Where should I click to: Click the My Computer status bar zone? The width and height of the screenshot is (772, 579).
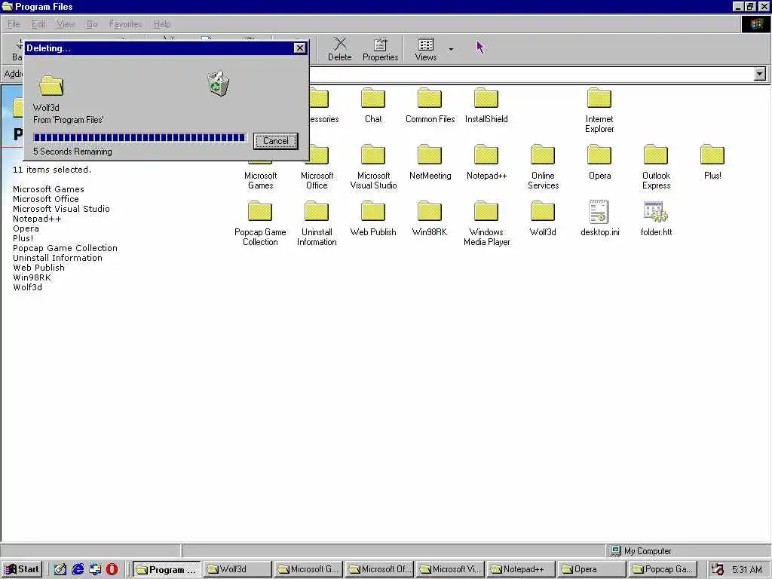coord(688,551)
